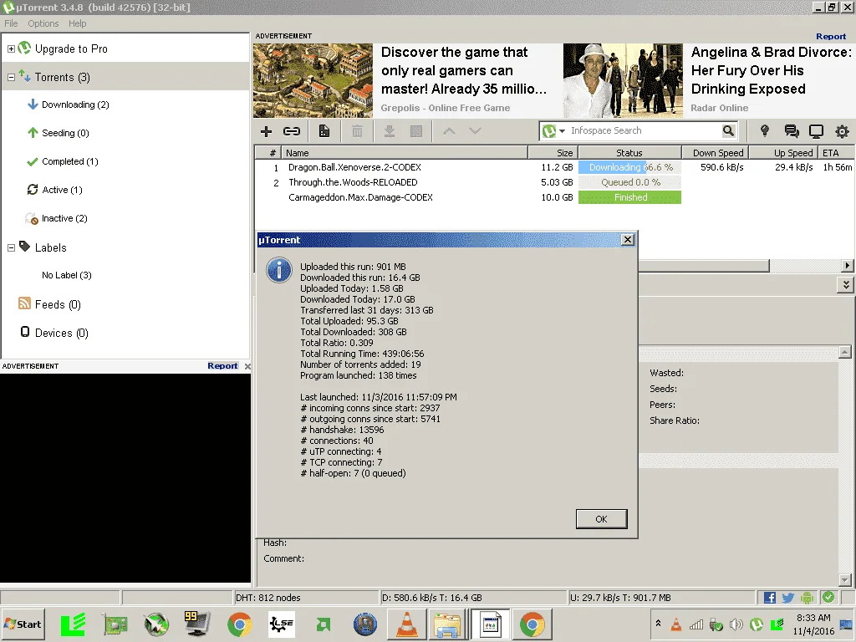Select No Label (3) entry

67,275
